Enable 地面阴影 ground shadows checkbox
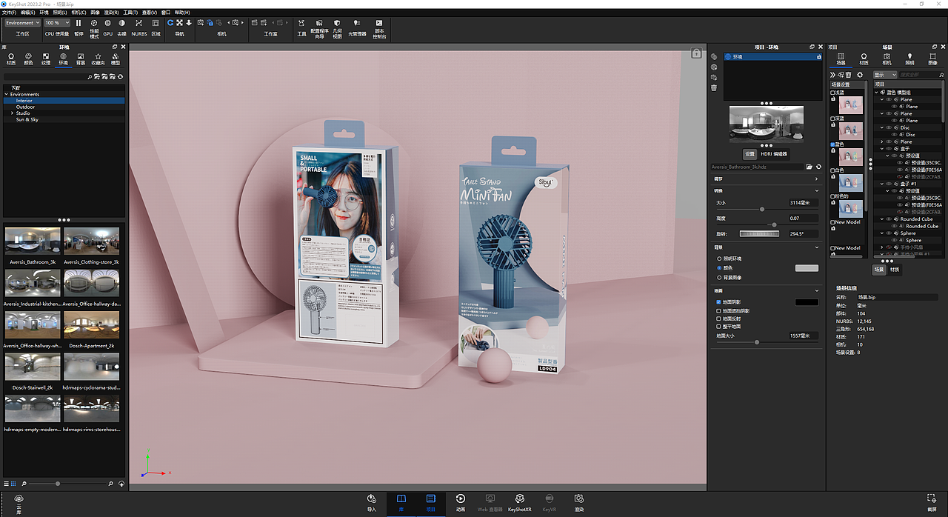The image size is (948, 517). click(718, 302)
